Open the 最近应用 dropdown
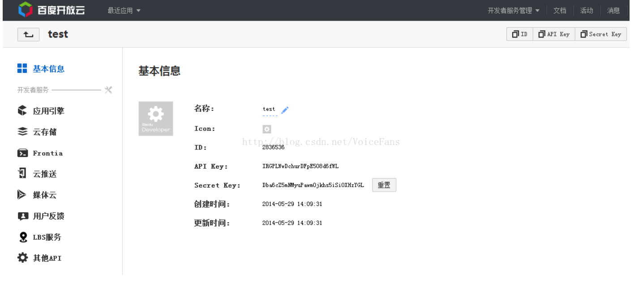This screenshot has height=282, width=643. 124,10
